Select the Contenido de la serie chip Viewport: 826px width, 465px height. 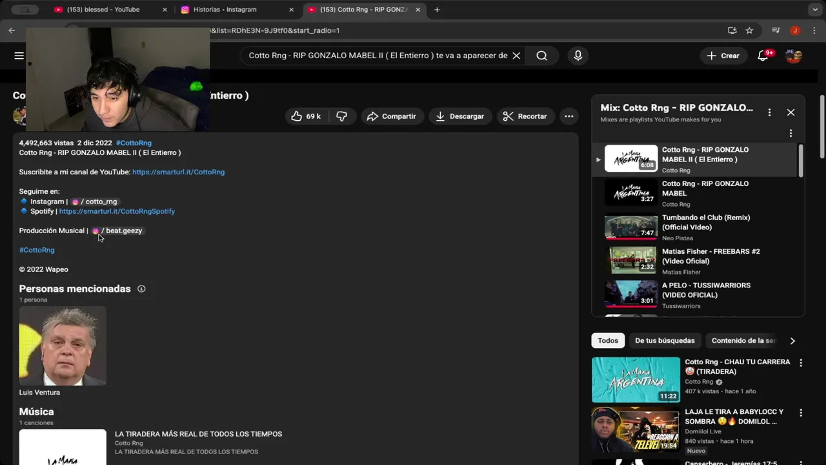pyautogui.click(x=743, y=340)
